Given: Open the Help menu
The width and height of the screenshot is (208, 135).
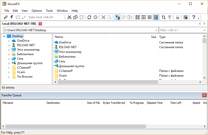Looking at the screenshot, I should coord(75,11).
